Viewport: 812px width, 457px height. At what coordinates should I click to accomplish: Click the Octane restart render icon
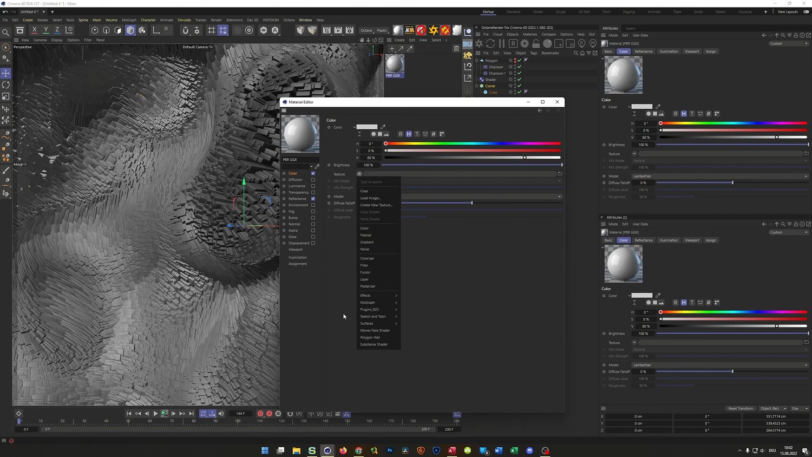pos(490,43)
